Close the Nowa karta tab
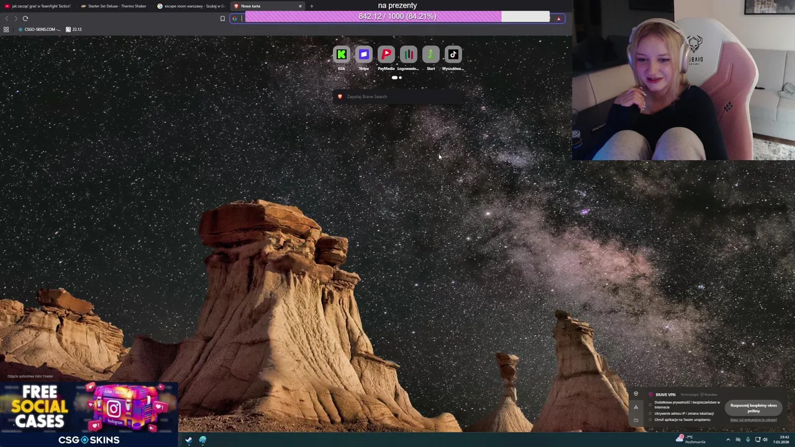This screenshot has height=447, width=795. click(x=300, y=6)
